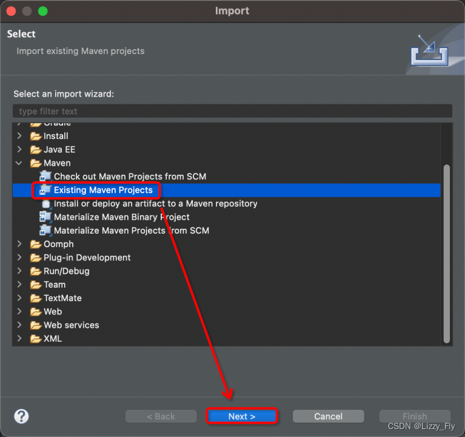
Task: Click the Web services folder icon
Action: click(36, 325)
